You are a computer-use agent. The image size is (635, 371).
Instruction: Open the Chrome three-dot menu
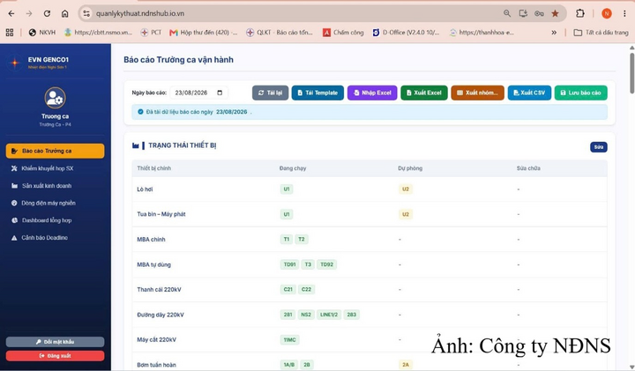pos(624,13)
